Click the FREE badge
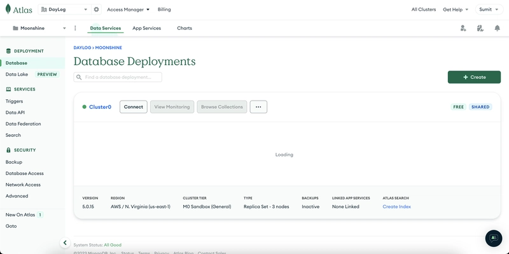 [x=458, y=107]
